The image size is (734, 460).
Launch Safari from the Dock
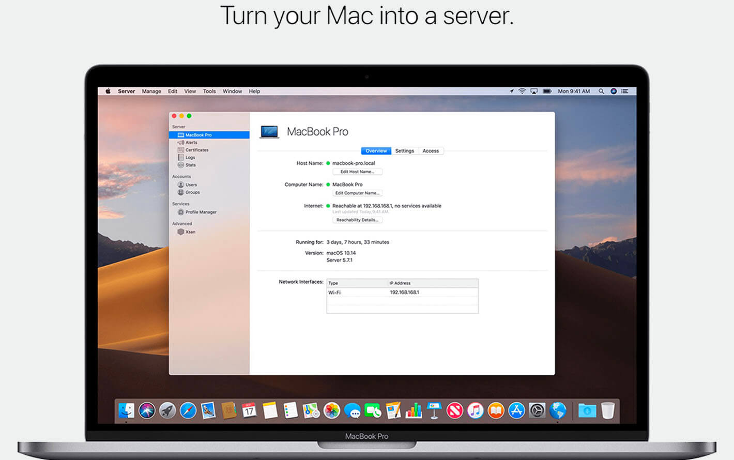click(x=188, y=411)
